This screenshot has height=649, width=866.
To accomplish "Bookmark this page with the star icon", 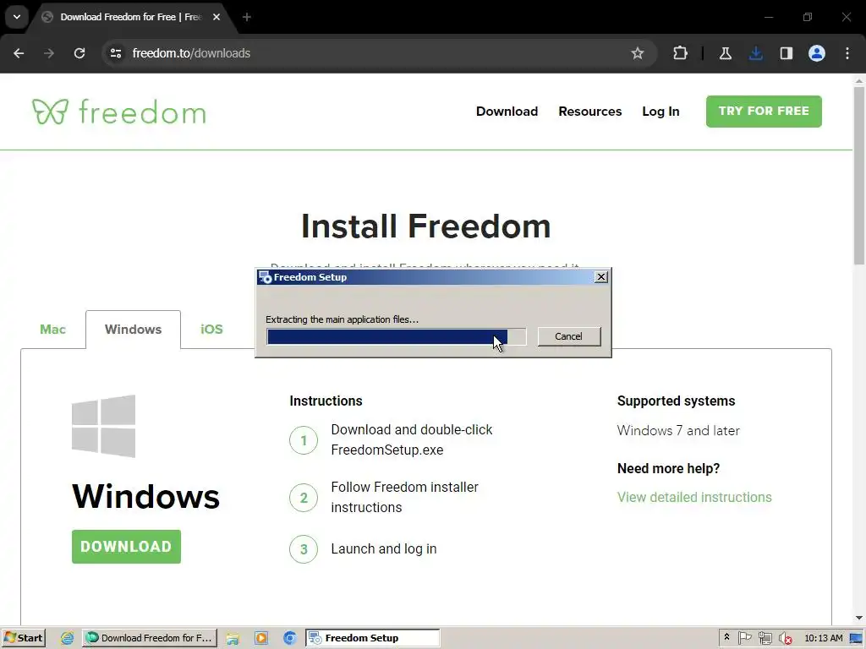I will point(638,53).
